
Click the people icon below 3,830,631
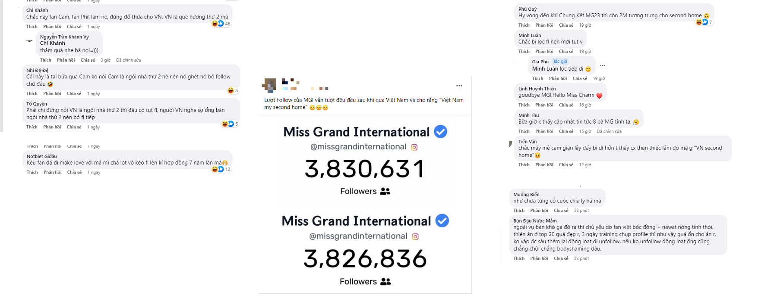[385, 192]
